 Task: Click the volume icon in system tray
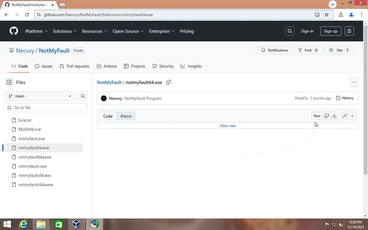[x=341, y=225]
